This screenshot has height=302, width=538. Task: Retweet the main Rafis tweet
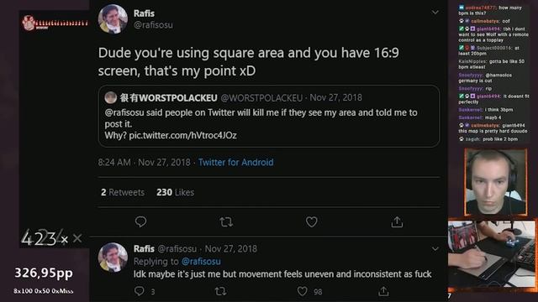(x=226, y=222)
